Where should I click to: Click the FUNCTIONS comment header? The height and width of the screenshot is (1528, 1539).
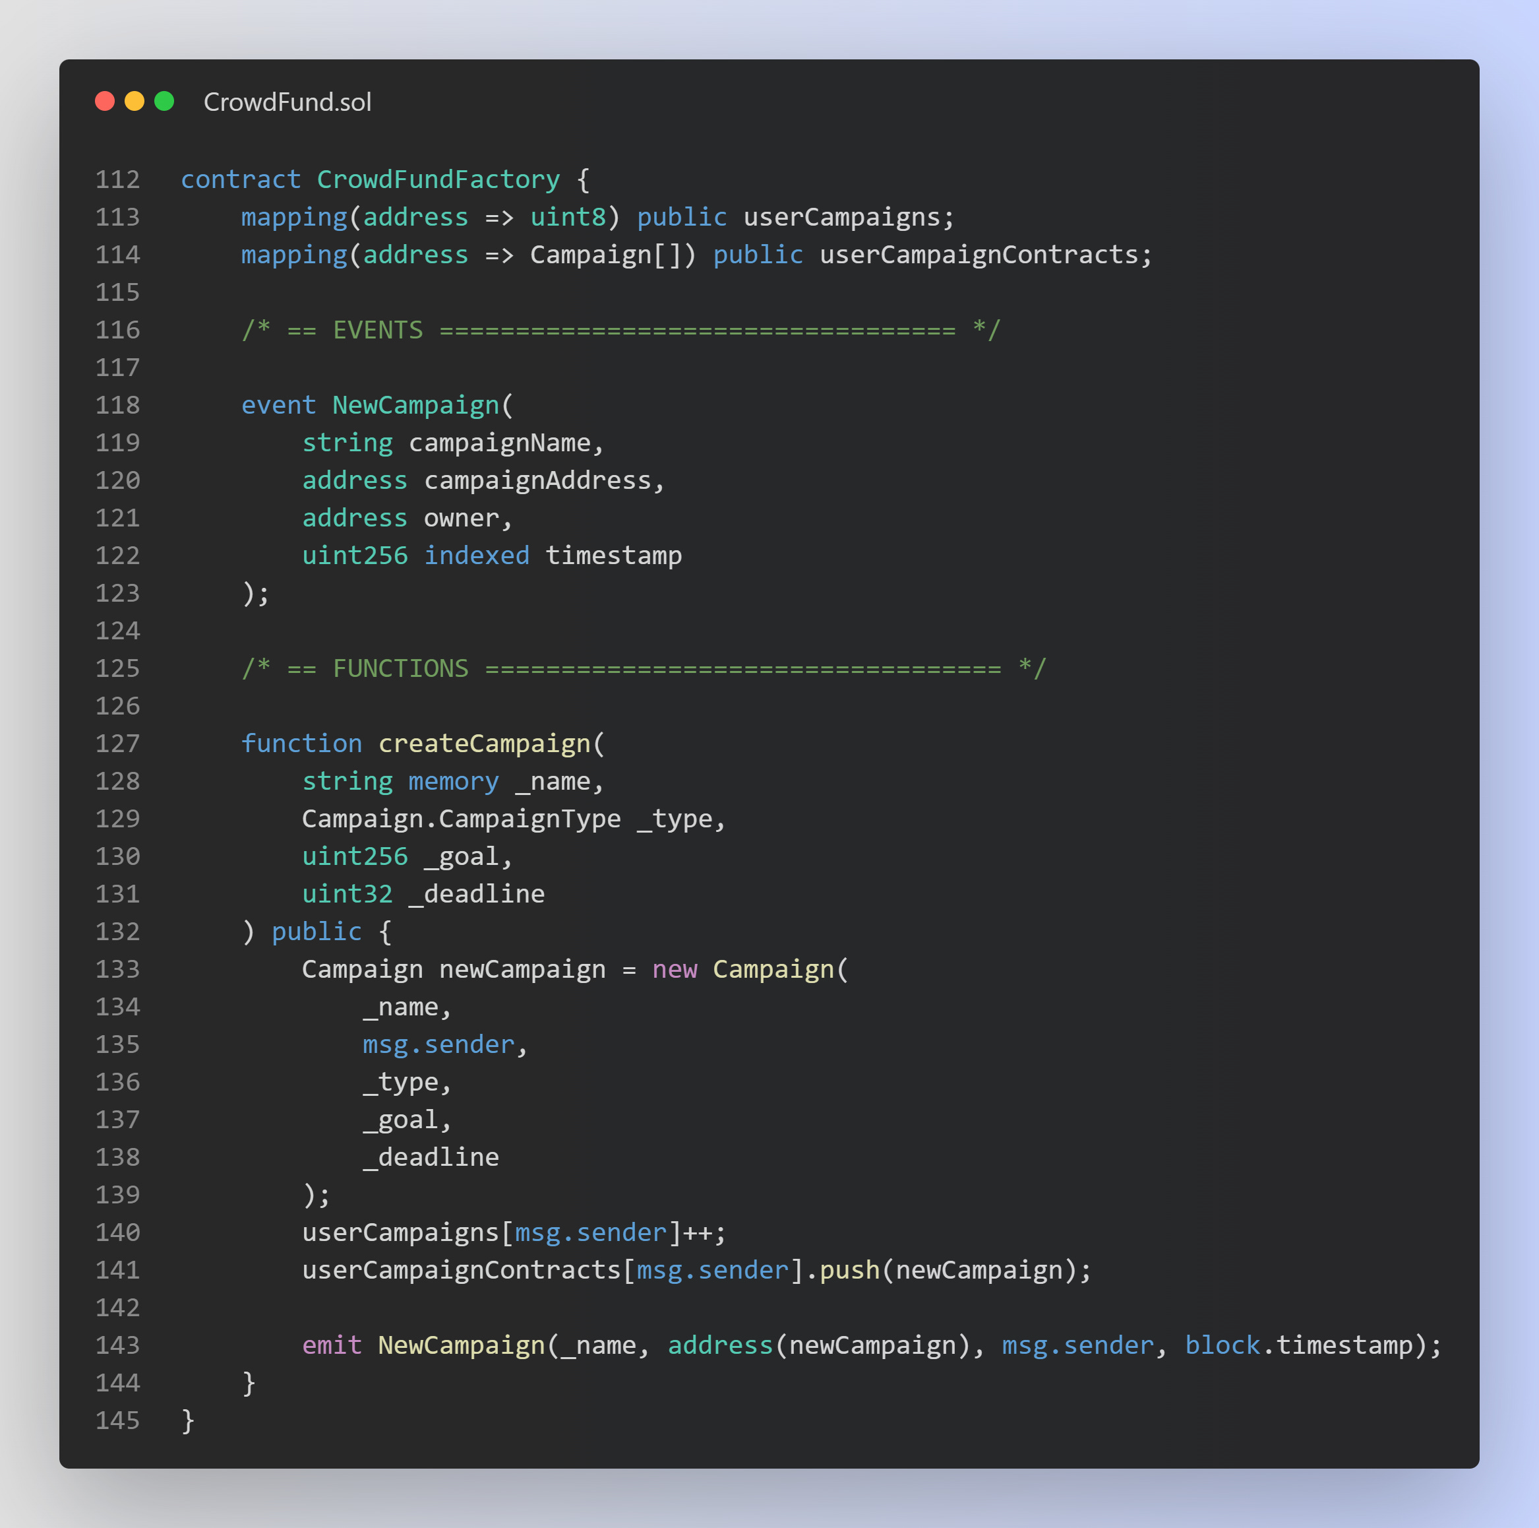click(644, 668)
